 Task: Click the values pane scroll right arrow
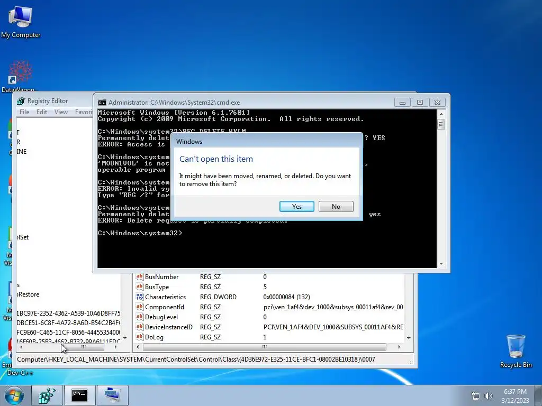[x=399, y=347]
